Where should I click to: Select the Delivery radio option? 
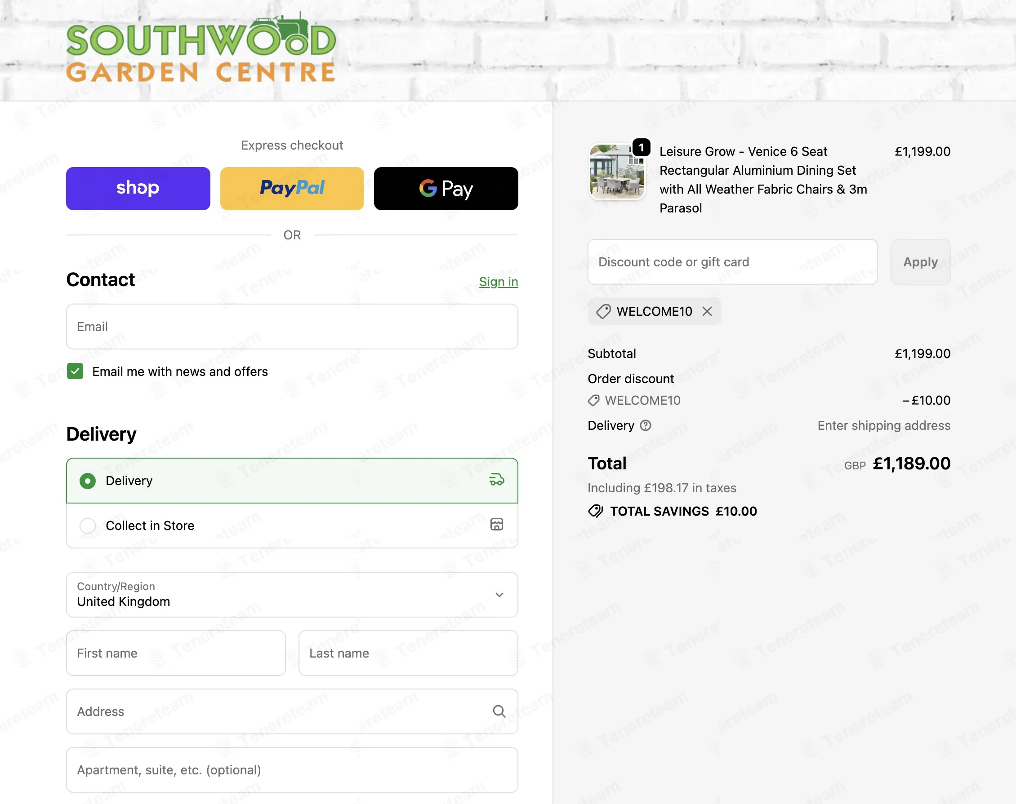tap(292, 481)
